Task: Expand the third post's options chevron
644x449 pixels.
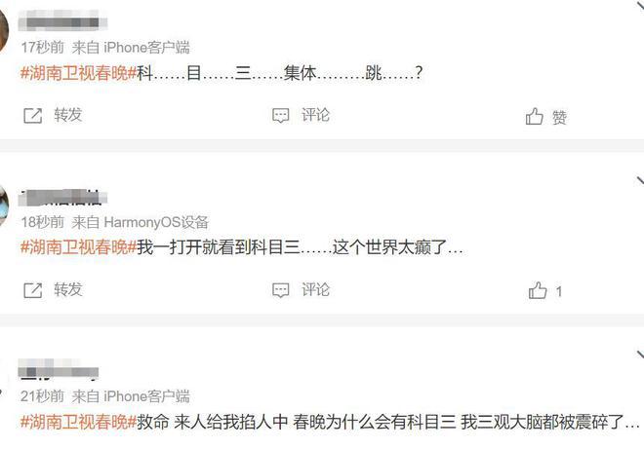Action: (640, 355)
